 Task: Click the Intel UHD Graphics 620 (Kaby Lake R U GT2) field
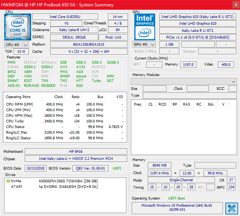[x=198, y=16]
